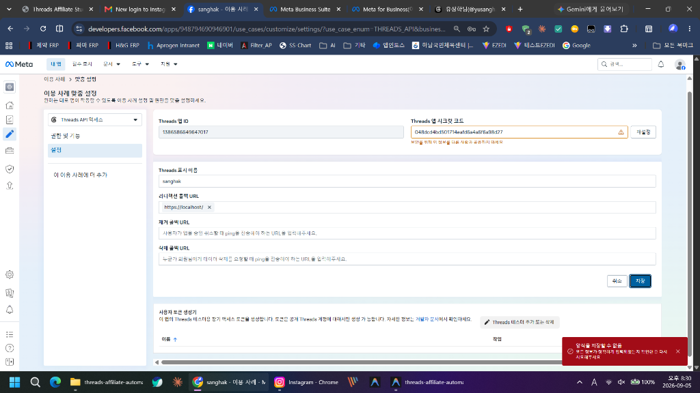Open the H&G ERP bookmark

[x=123, y=46]
